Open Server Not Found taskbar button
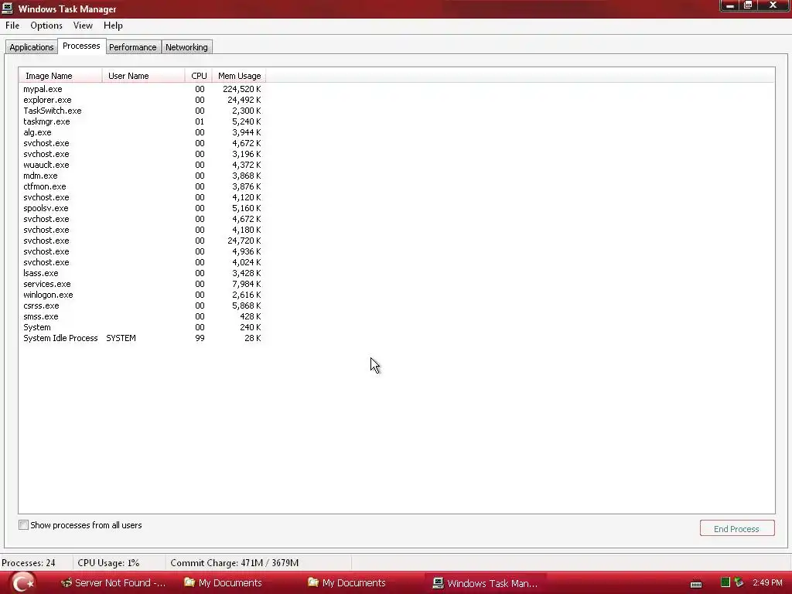Viewport: 792px width, 594px height. pyautogui.click(x=114, y=583)
